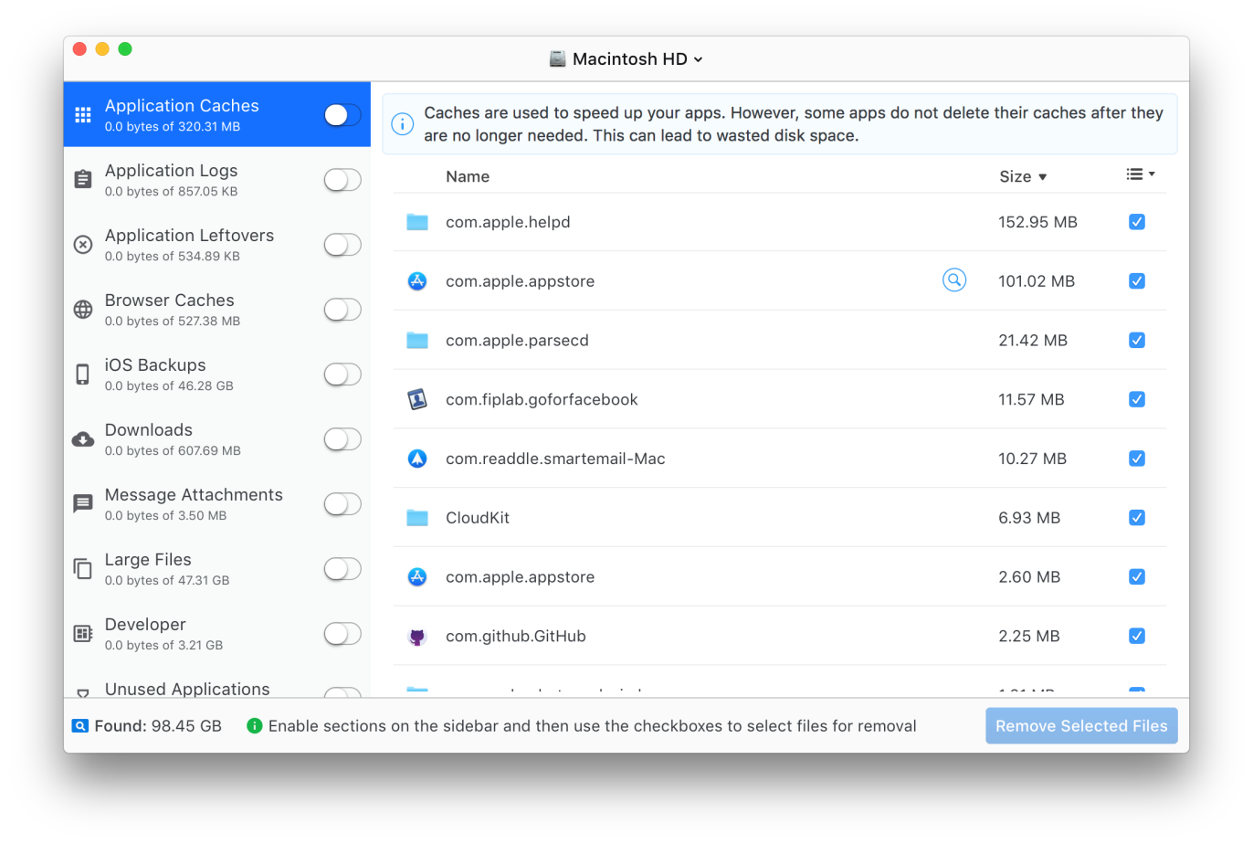Click the com.apple.helpd folder icon
This screenshot has width=1253, height=844.
pos(417,222)
